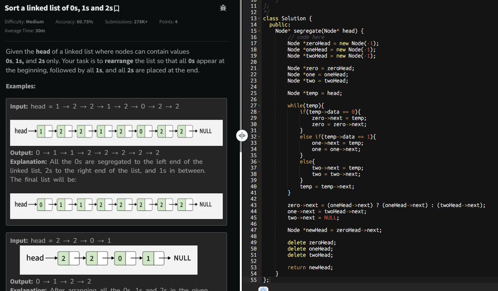Click the split-pane resize arrows on the divider

[242, 135]
